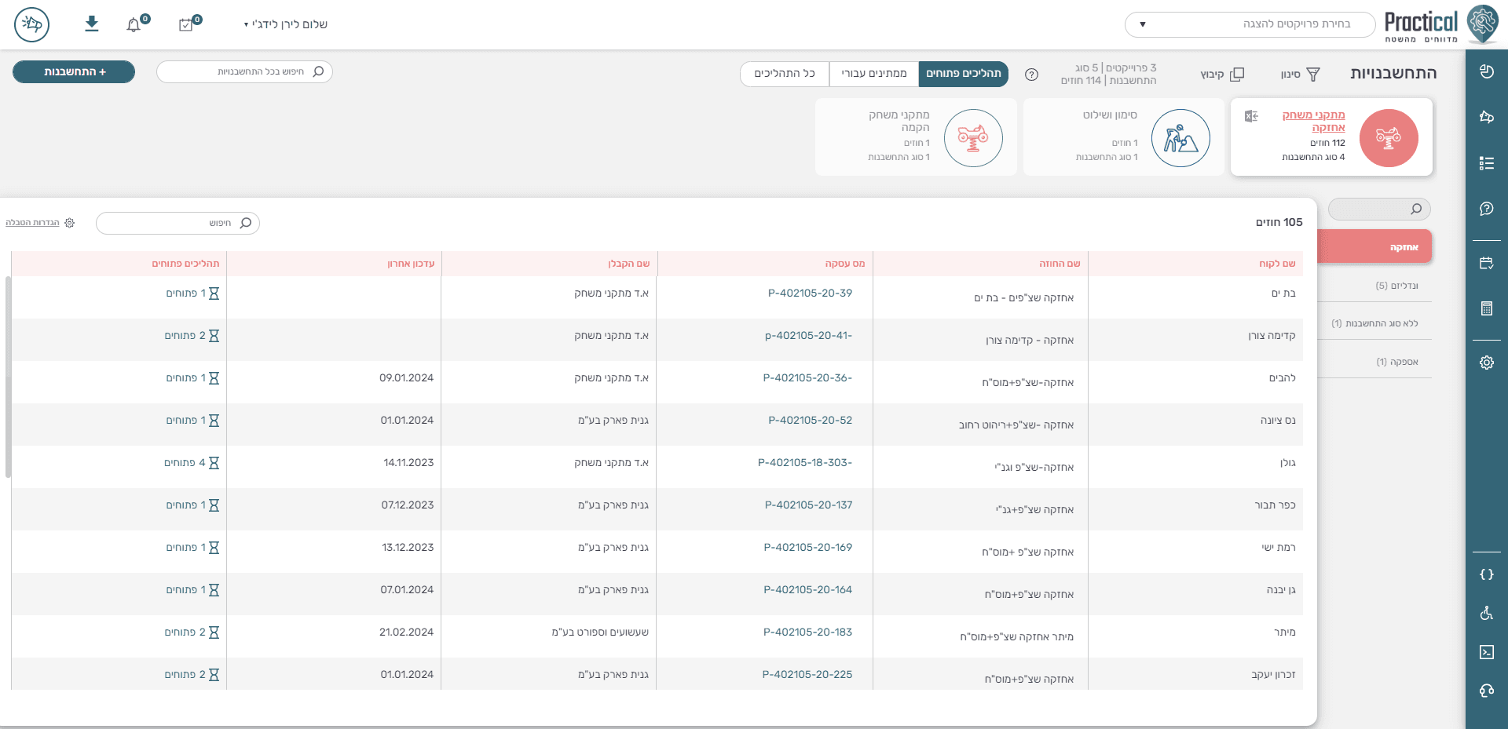The width and height of the screenshot is (1508, 729).
Task: Open the project selection dropdown
Action: point(1250,24)
